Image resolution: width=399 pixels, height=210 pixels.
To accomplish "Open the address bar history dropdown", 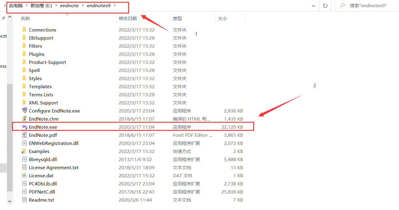I will click(x=314, y=6).
